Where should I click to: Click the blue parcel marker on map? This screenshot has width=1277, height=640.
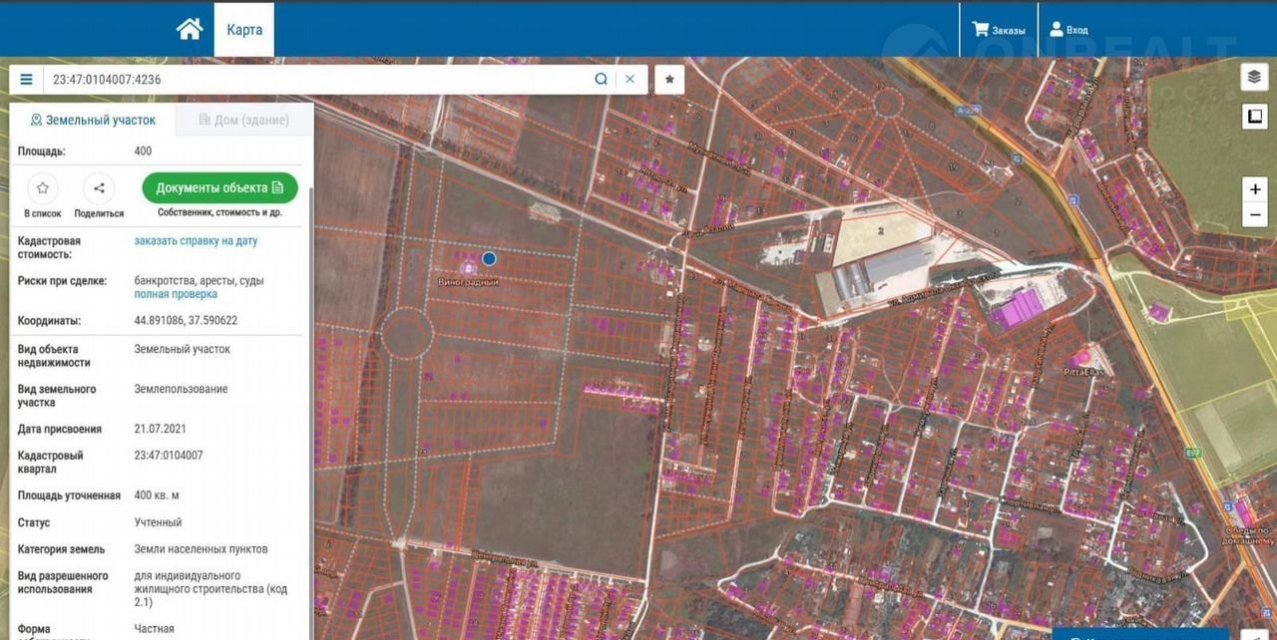pos(489,258)
